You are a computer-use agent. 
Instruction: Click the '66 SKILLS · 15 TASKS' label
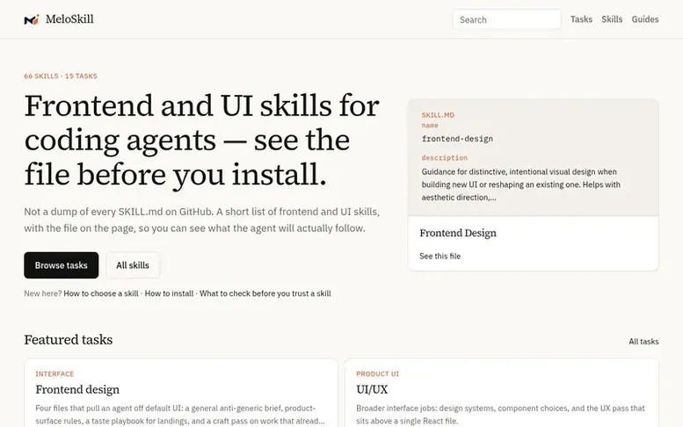[x=61, y=76]
